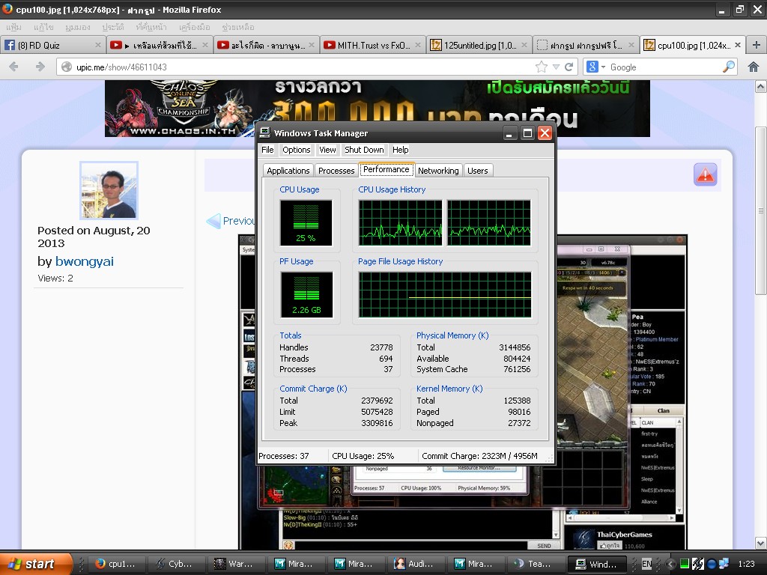Switch to the Applications tab

coord(288,171)
